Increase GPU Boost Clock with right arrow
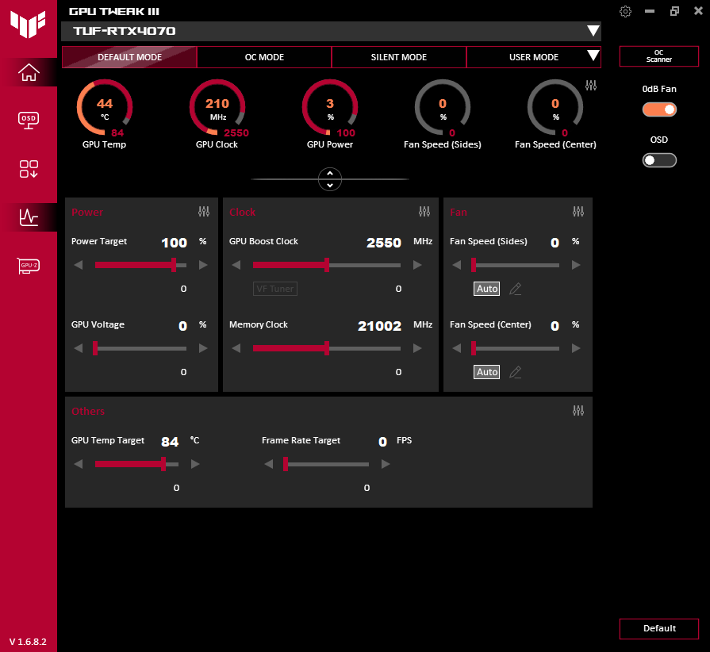Screen dimensions: 710x652 pyautogui.click(x=417, y=265)
